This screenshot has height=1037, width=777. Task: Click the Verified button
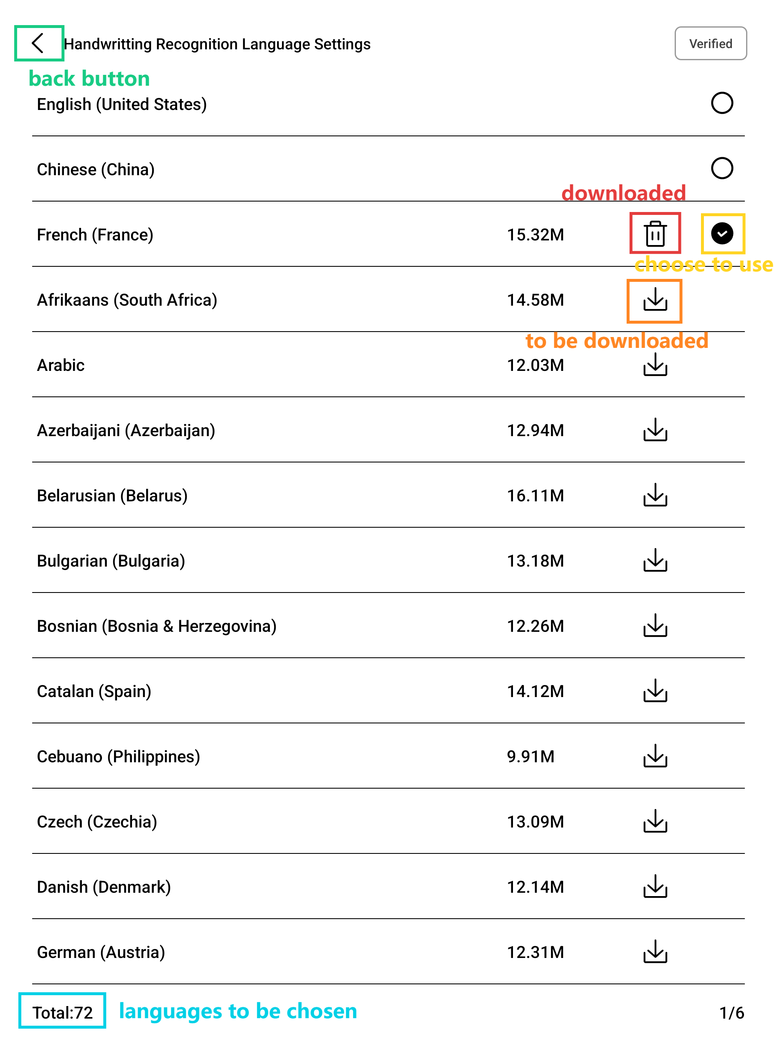[x=710, y=43]
